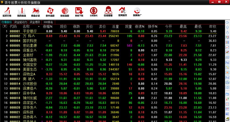Open the 交易委托 dollar-sign icon
230x122 pixels.
[x=94, y=12]
